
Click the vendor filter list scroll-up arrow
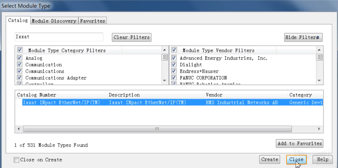tap(319, 50)
